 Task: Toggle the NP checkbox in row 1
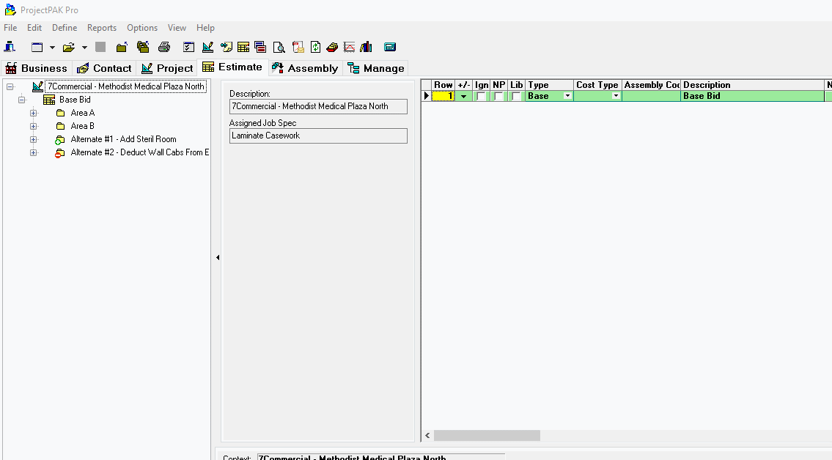[499, 97]
